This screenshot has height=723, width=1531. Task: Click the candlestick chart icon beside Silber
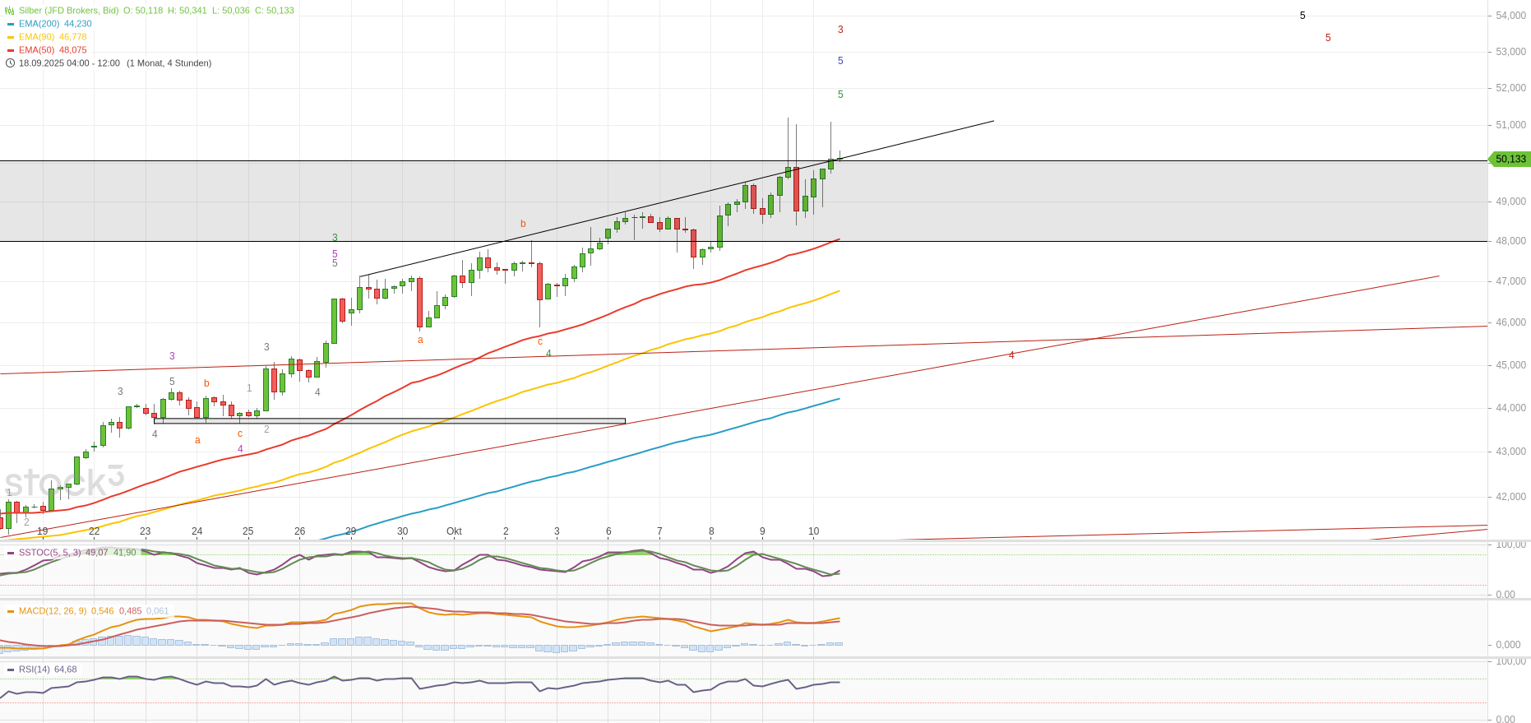[x=10, y=11]
